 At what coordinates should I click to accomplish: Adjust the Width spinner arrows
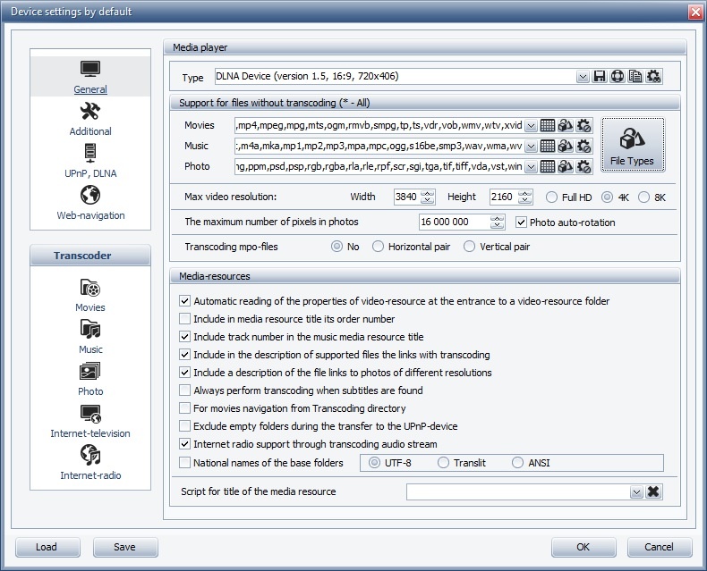[428, 197]
